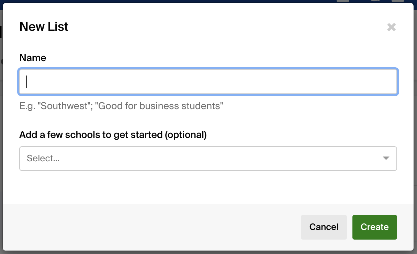This screenshot has width=417, height=254.
Task: Click the gray X at the dialog's top right
Action: tap(391, 27)
